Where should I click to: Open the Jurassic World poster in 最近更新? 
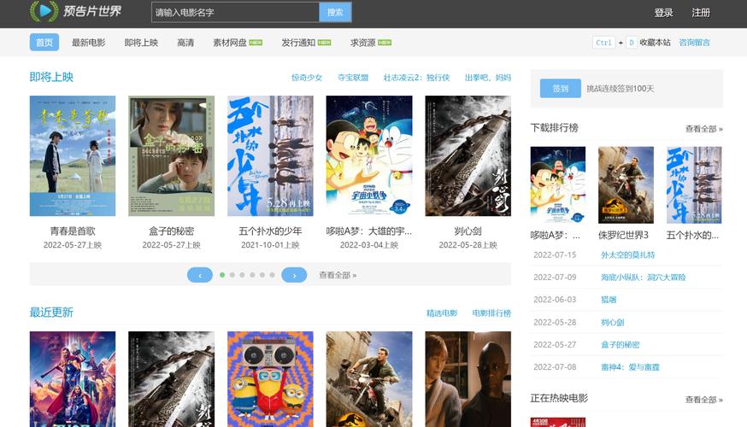point(369,379)
